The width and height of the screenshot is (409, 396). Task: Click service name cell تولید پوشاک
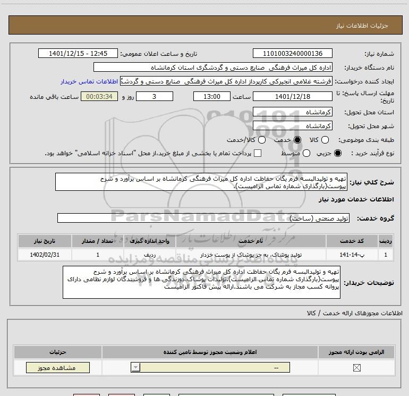tap(251, 255)
